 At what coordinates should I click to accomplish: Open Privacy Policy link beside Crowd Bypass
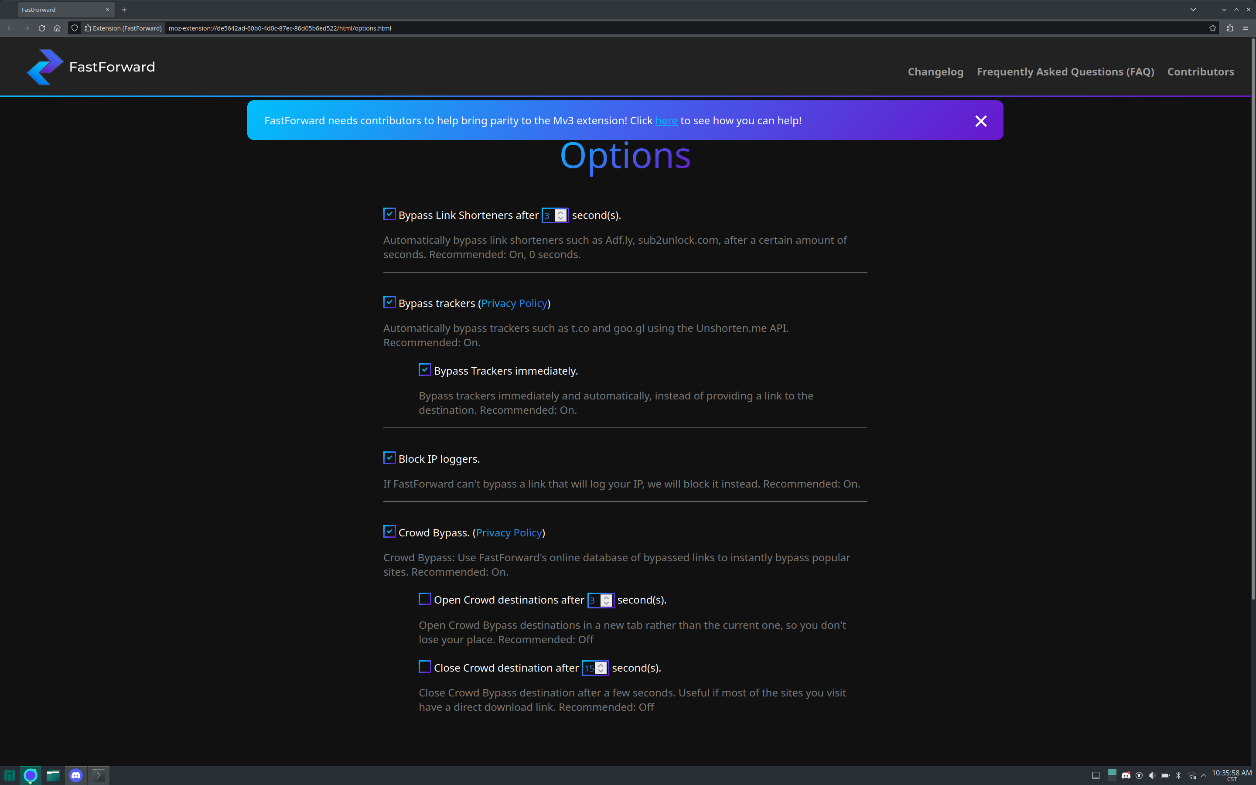pos(509,532)
